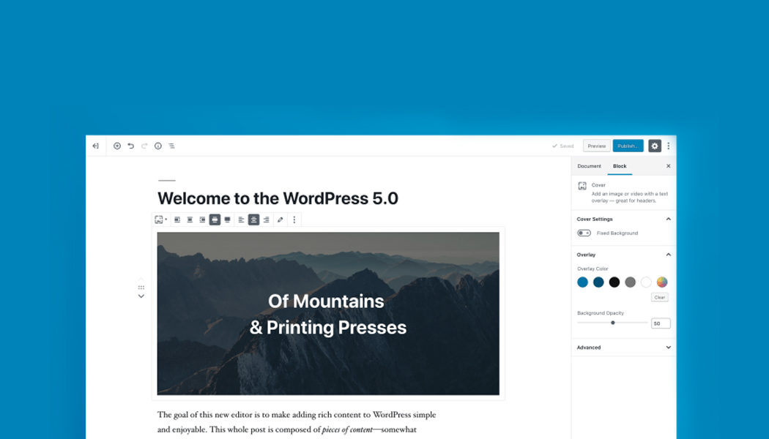Toggle the settings gear sidebar button

(x=655, y=146)
